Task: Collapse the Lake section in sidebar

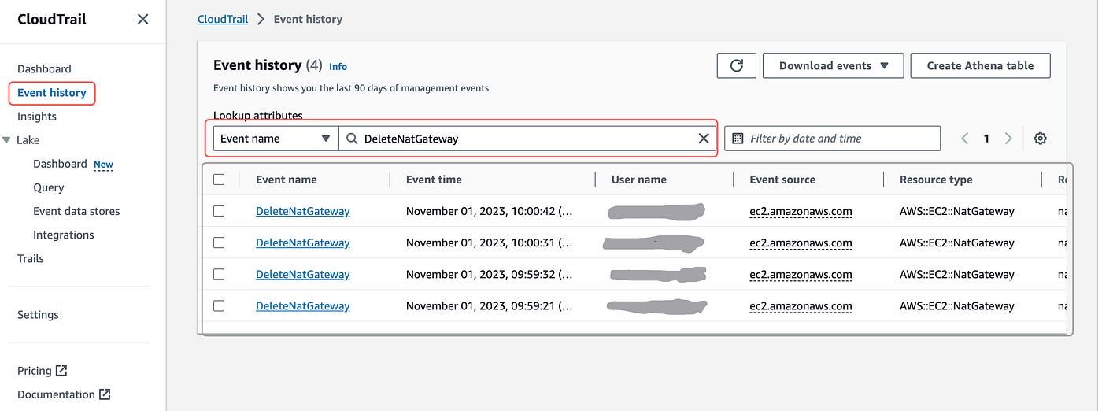Action: 7,140
